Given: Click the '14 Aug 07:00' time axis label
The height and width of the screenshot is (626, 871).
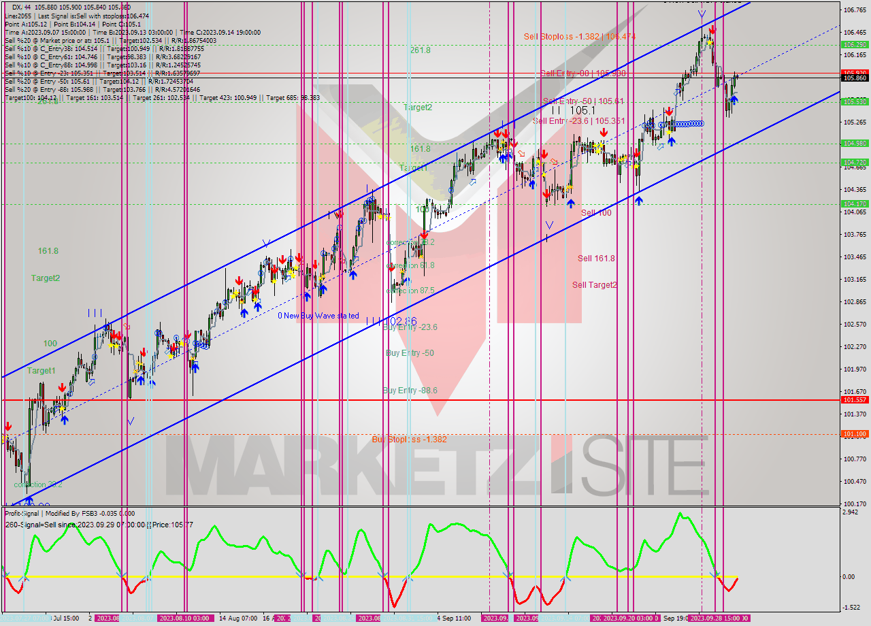Looking at the screenshot, I should tap(239, 618).
